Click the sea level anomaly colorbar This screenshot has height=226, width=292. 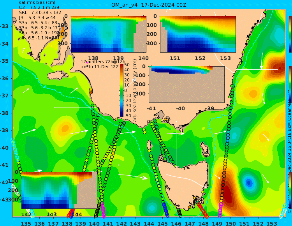(x=121, y=90)
